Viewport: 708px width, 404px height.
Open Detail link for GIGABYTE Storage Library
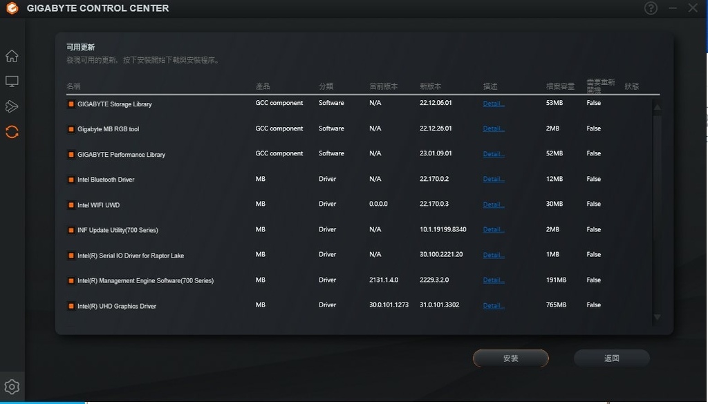pos(494,104)
